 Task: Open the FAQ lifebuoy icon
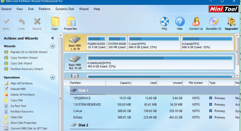point(164,22)
